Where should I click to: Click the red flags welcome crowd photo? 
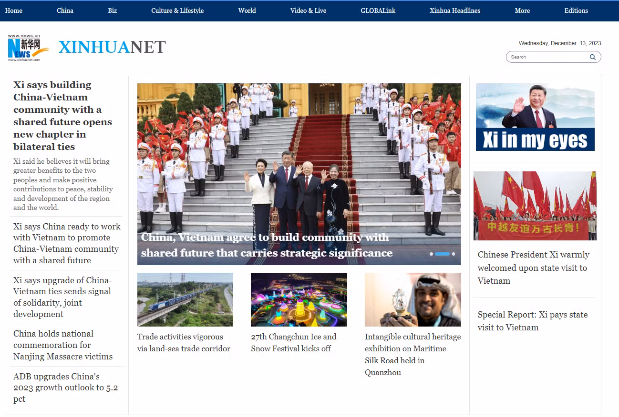click(x=535, y=206)
